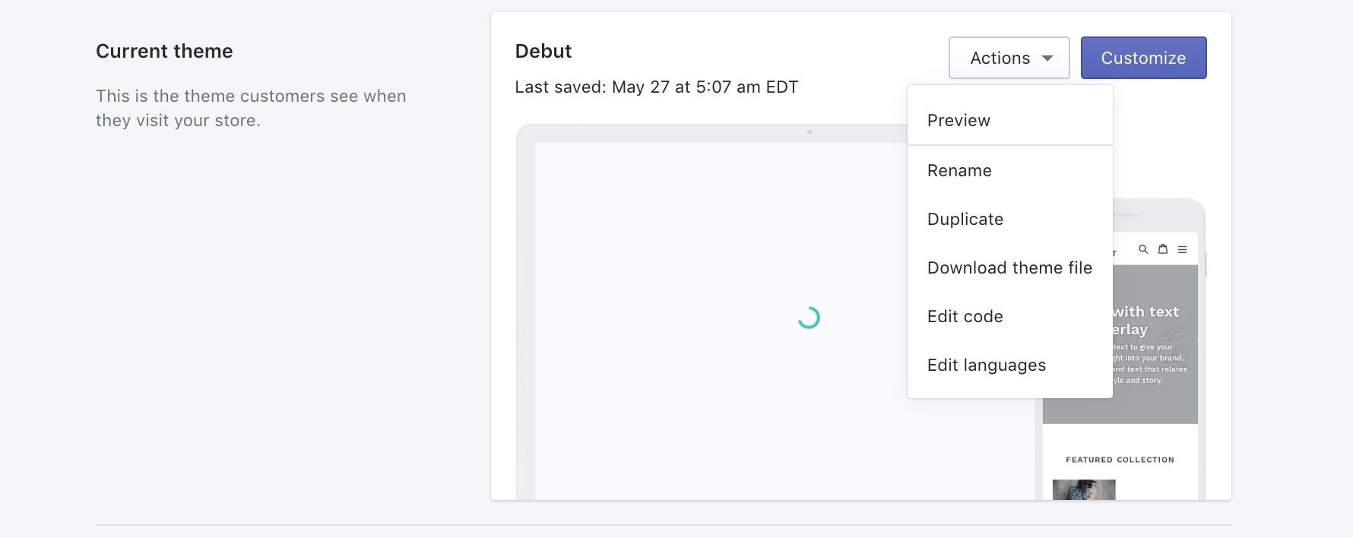Tap the search icon in phone preview

1142,248
